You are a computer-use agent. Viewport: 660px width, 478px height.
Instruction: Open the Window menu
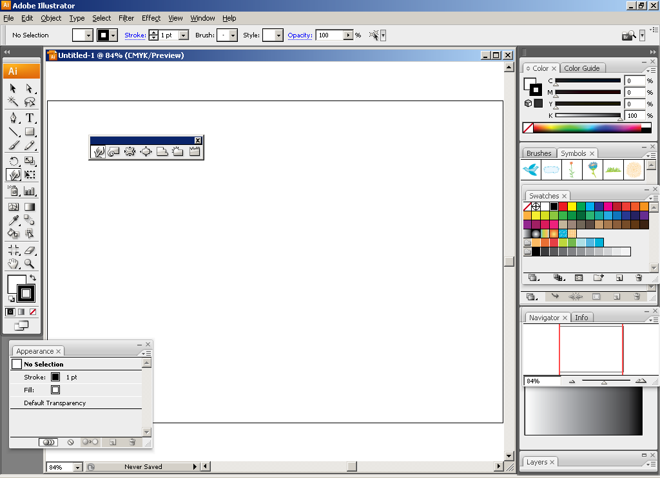pyautogui.click(x=202, y=18)
